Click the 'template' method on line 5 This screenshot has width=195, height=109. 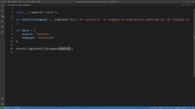pyautogui.click(x=61, y=19)
